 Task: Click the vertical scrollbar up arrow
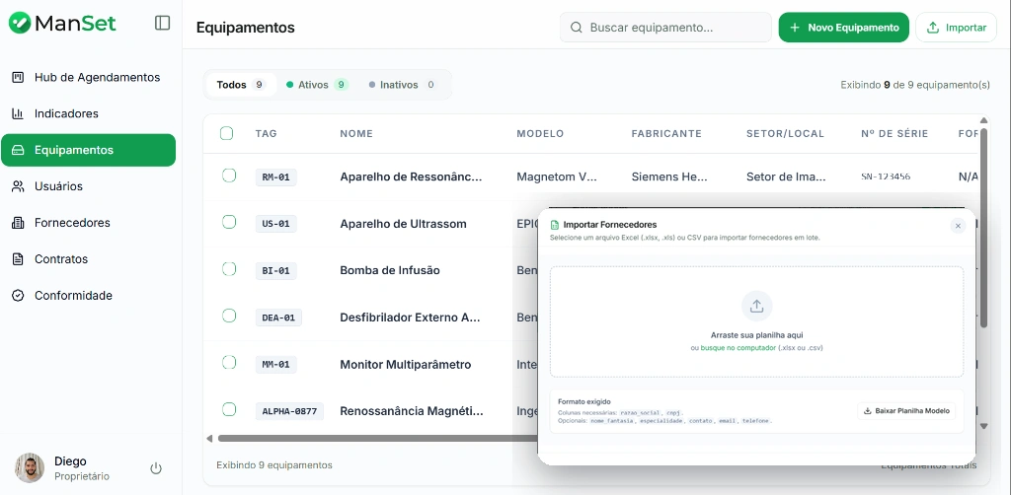coord(984,120)
